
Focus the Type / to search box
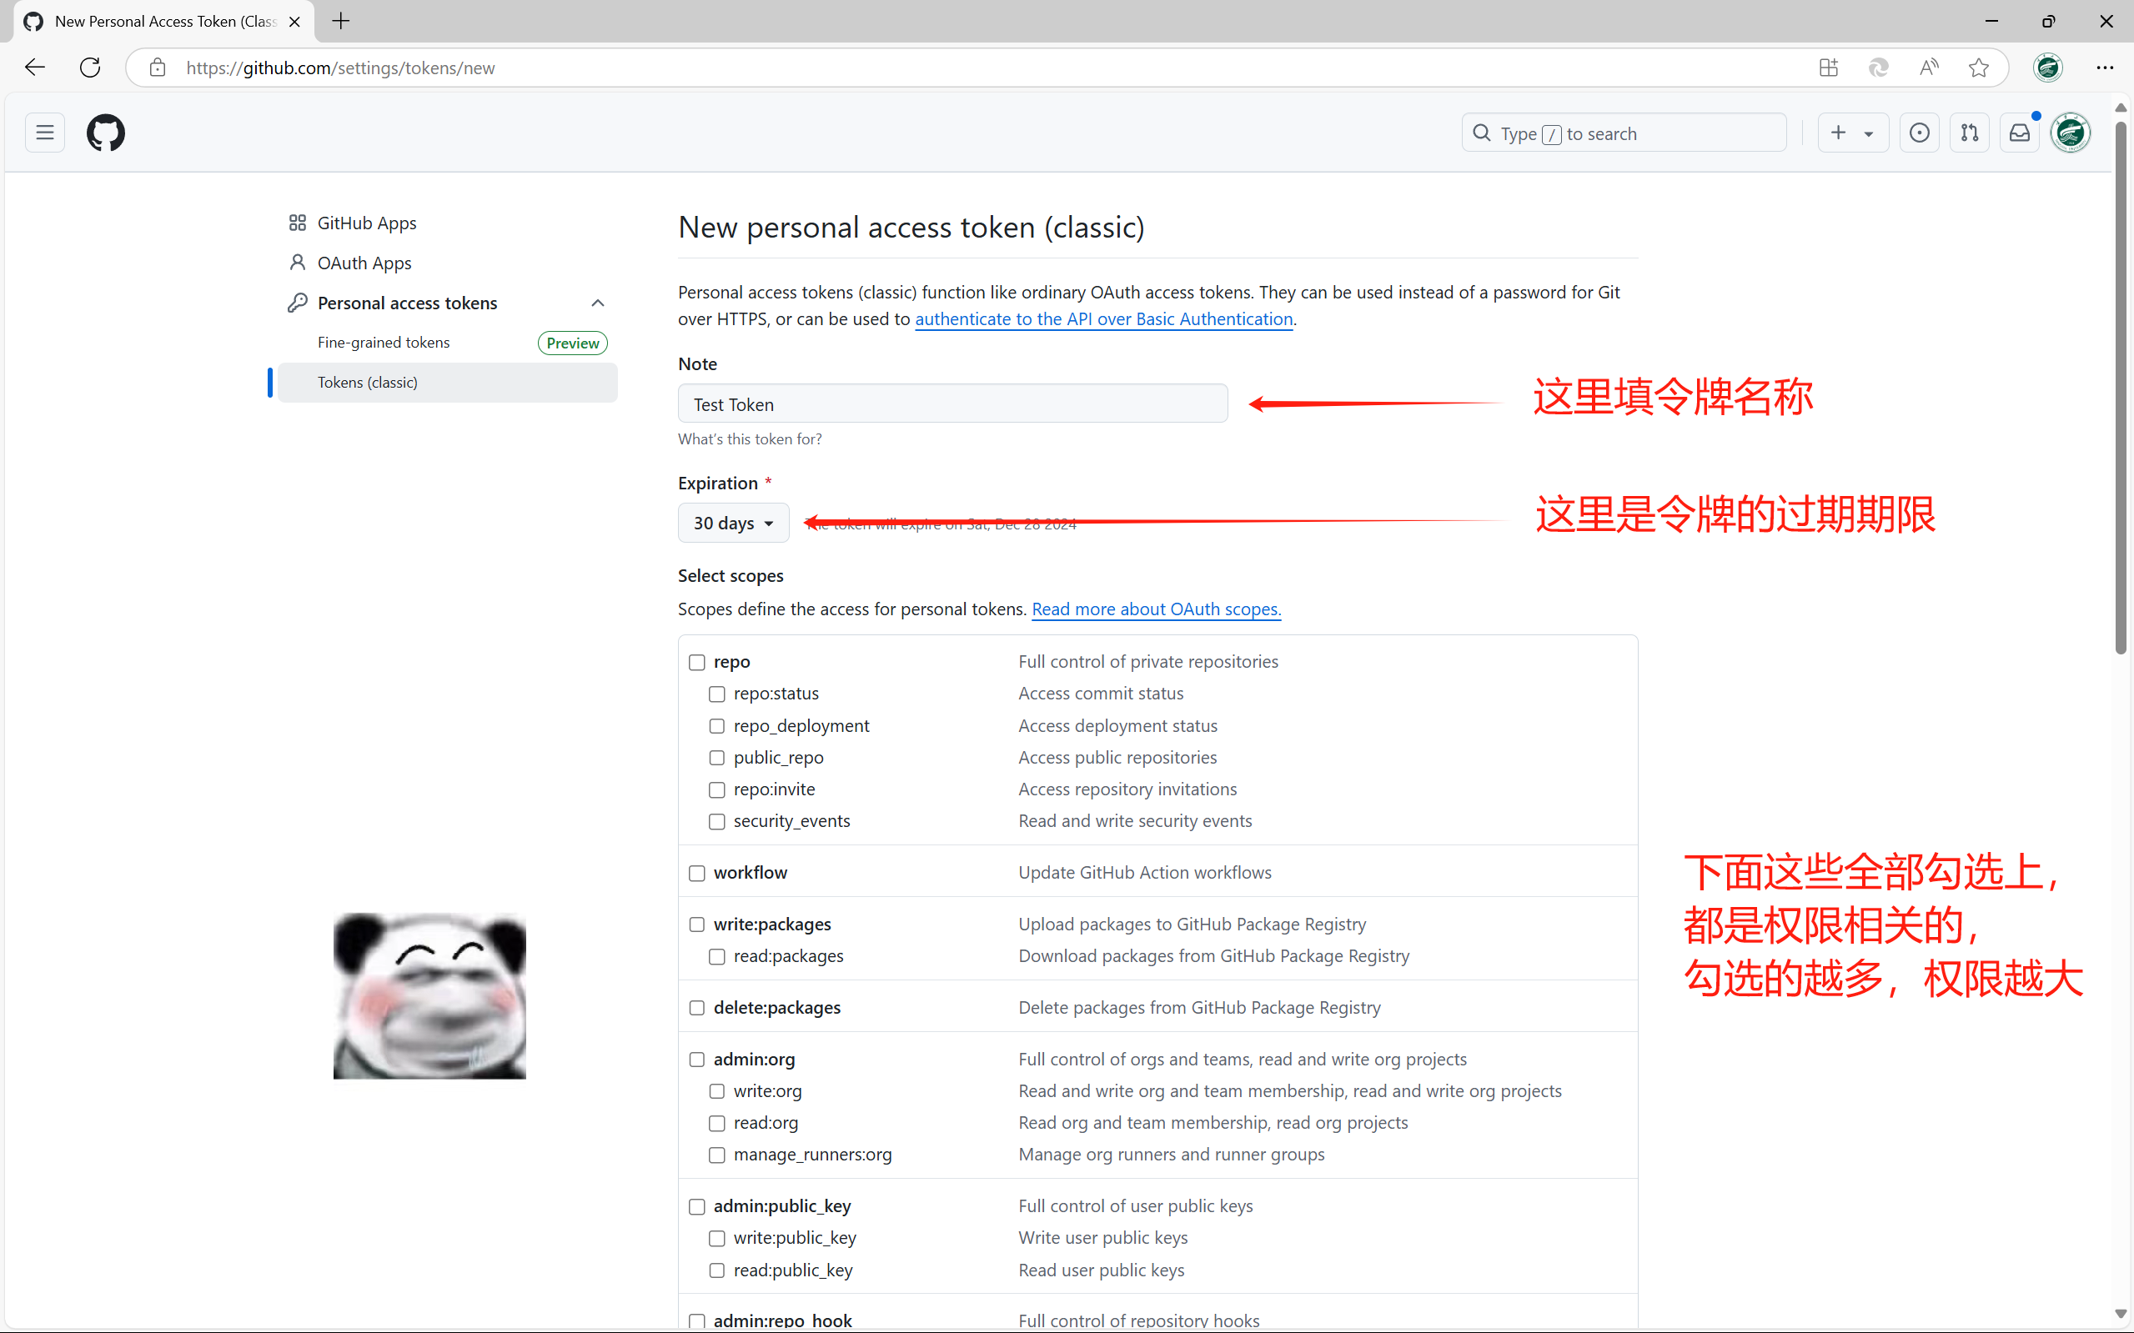(x=1624, y=133)
